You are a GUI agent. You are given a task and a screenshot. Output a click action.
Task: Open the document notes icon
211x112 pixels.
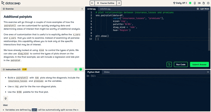click(204, 3)
